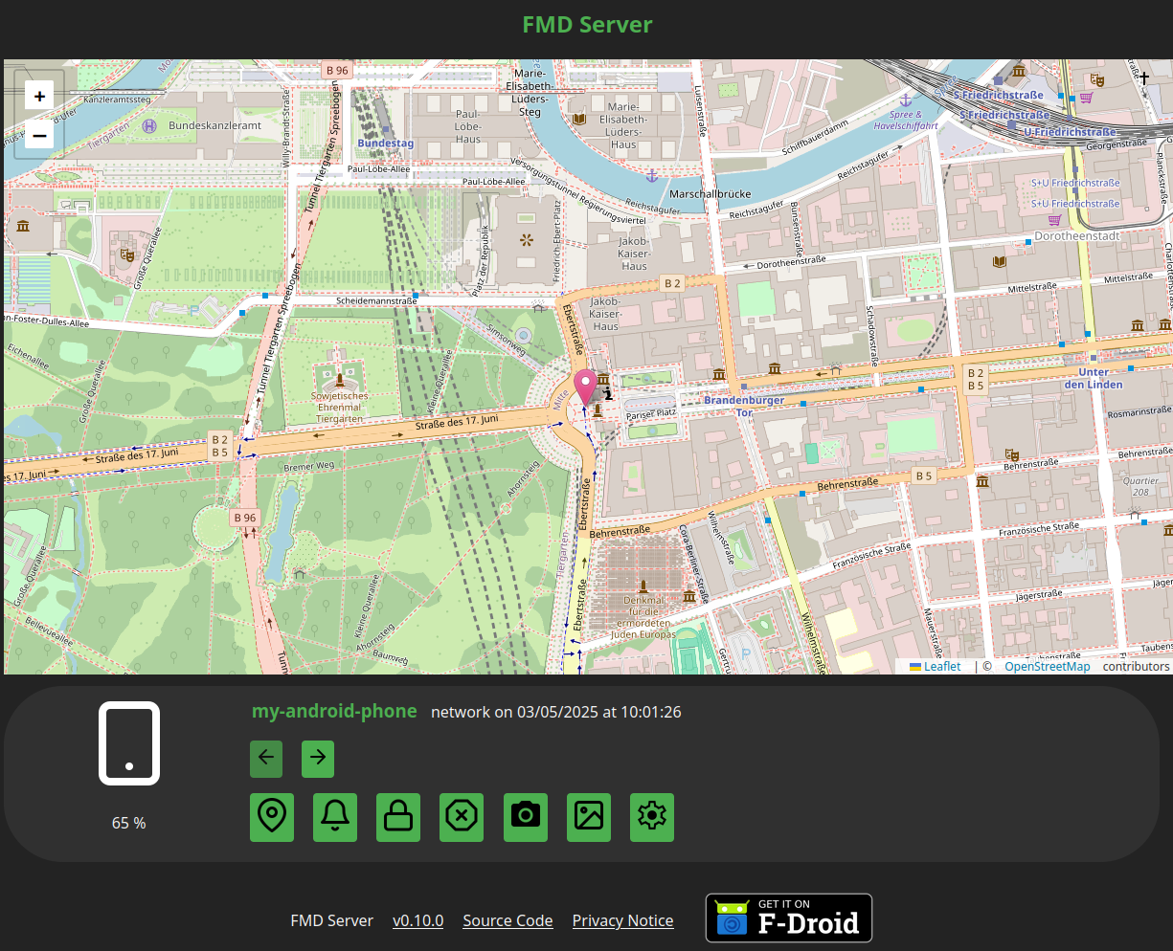Image resolution: width=1173 pixels, height=951 pixels.
Task: Click the Get it on F-Droid badge
Action: tap(789, 918)
